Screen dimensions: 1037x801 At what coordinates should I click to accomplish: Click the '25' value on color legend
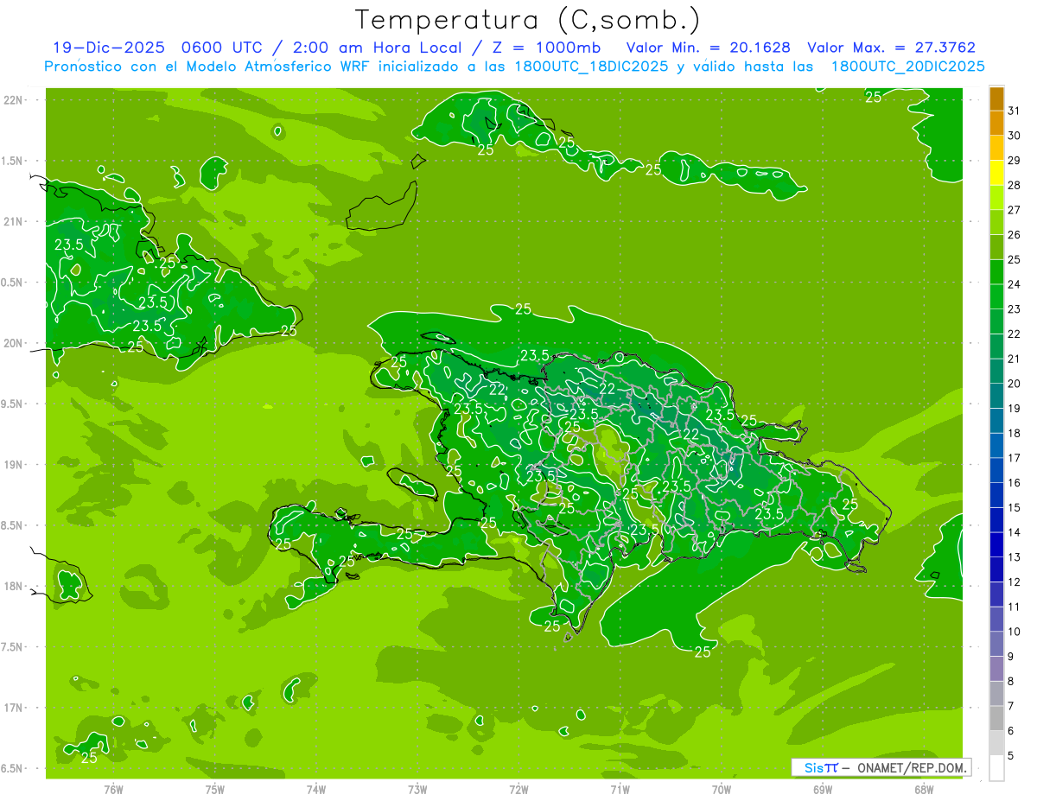[x=1015, y=259]
